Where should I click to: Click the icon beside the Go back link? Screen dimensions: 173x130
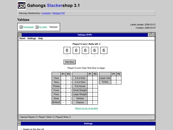(37, 27)
